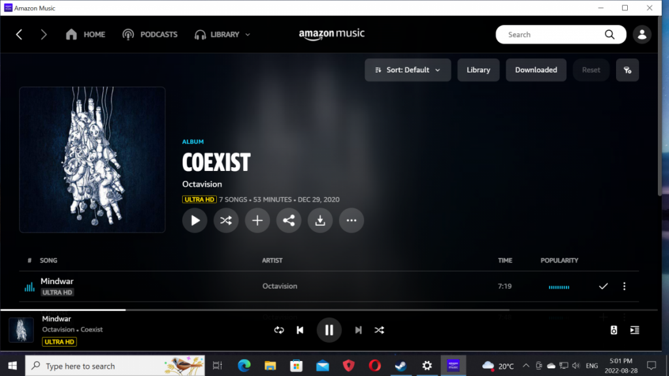The height and width of the screenshot is (376, 669).
Task: Click the checkmark on the Mindwar row
Action: coord(603,286)
